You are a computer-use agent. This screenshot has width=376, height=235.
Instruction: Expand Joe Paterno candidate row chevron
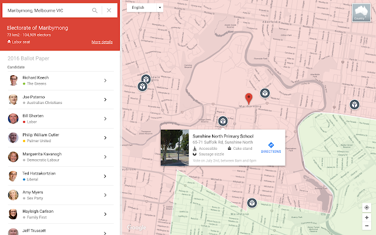(x=105, y=99)
